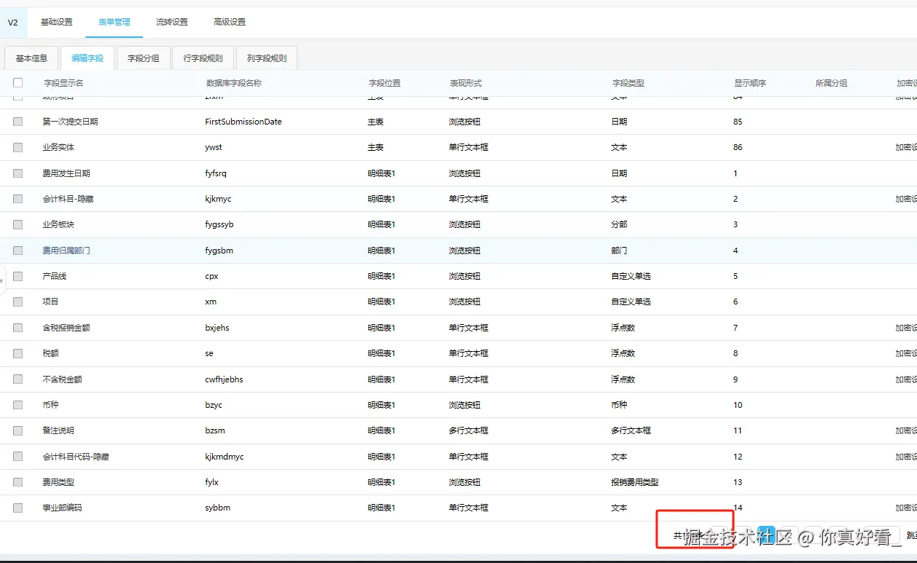
Task: Tick the 不含税金额 row checkbox
Action: (x=18, y=379)
